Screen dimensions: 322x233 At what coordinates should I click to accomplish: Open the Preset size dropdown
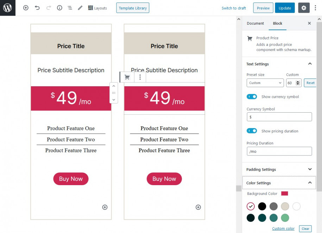[265, 83]
